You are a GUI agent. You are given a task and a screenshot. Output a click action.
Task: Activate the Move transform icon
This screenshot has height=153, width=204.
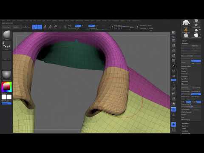45,27
